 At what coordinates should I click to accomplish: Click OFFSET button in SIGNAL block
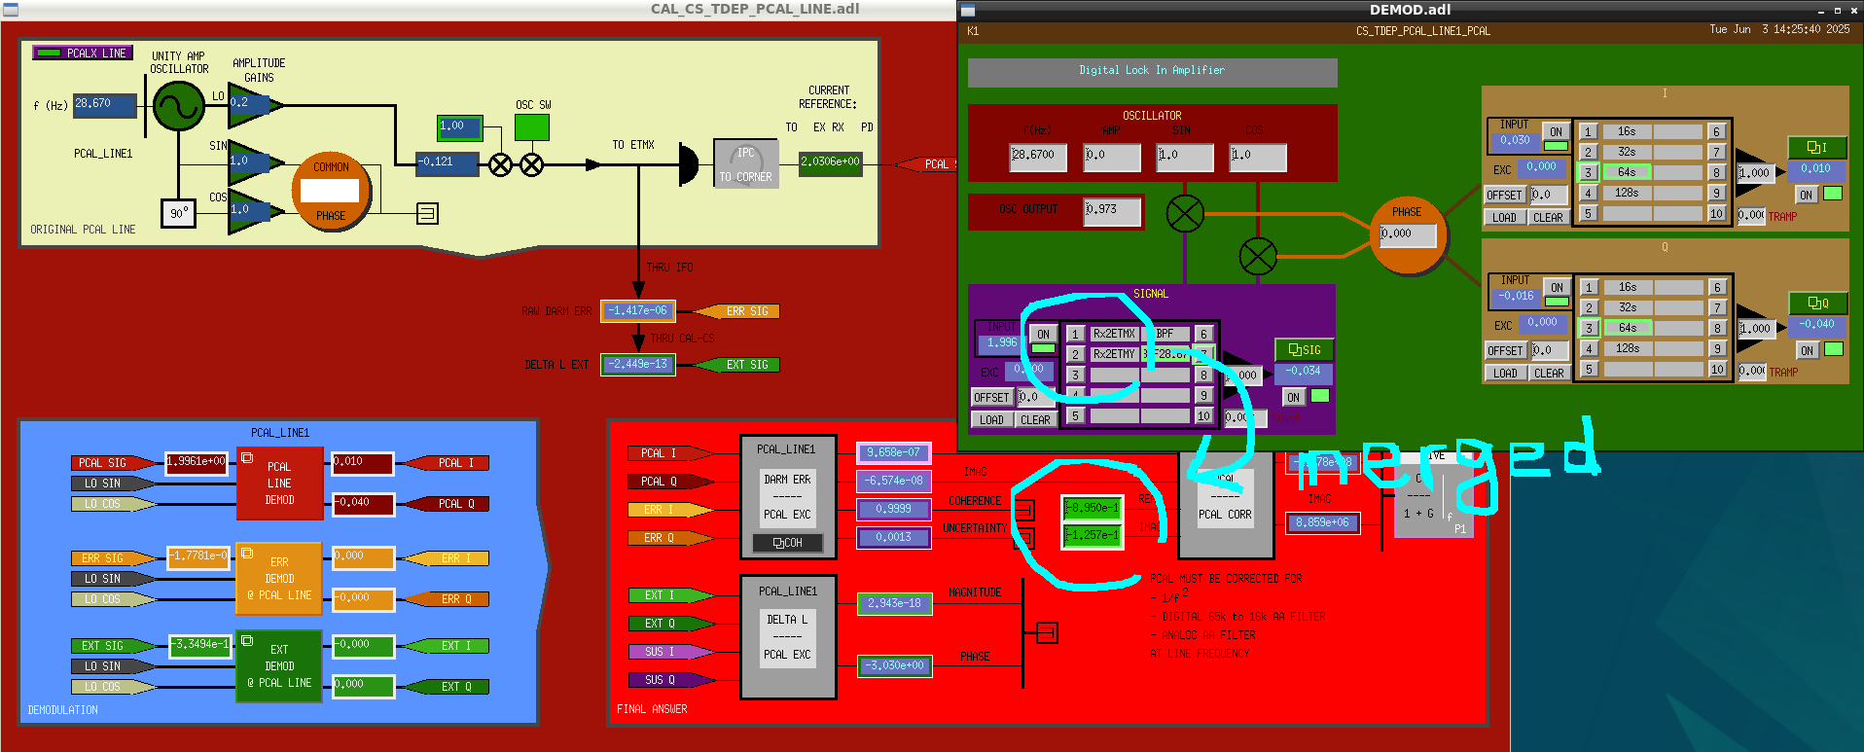pyautogui.click(x=992, y=398)
